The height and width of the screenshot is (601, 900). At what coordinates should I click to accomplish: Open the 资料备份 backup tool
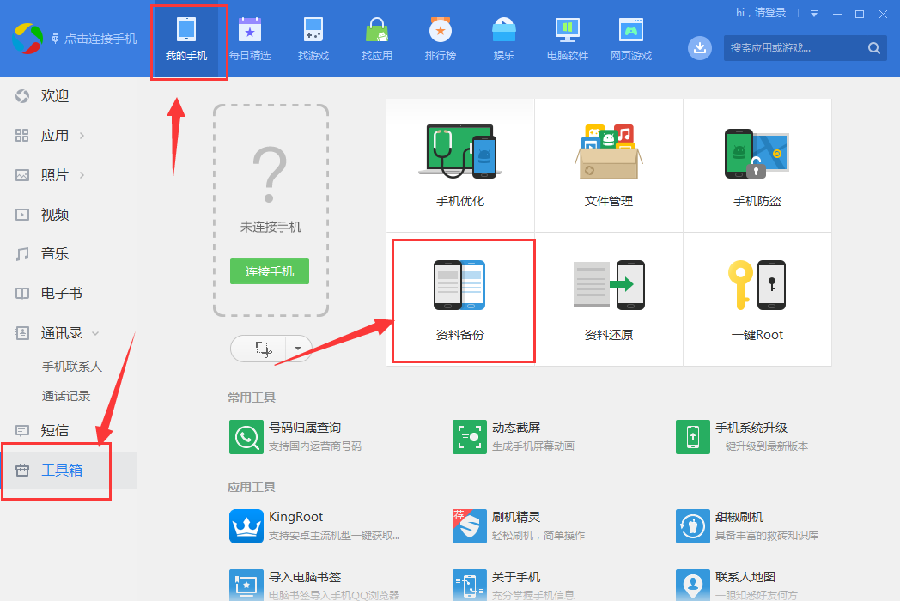(460, 299)
